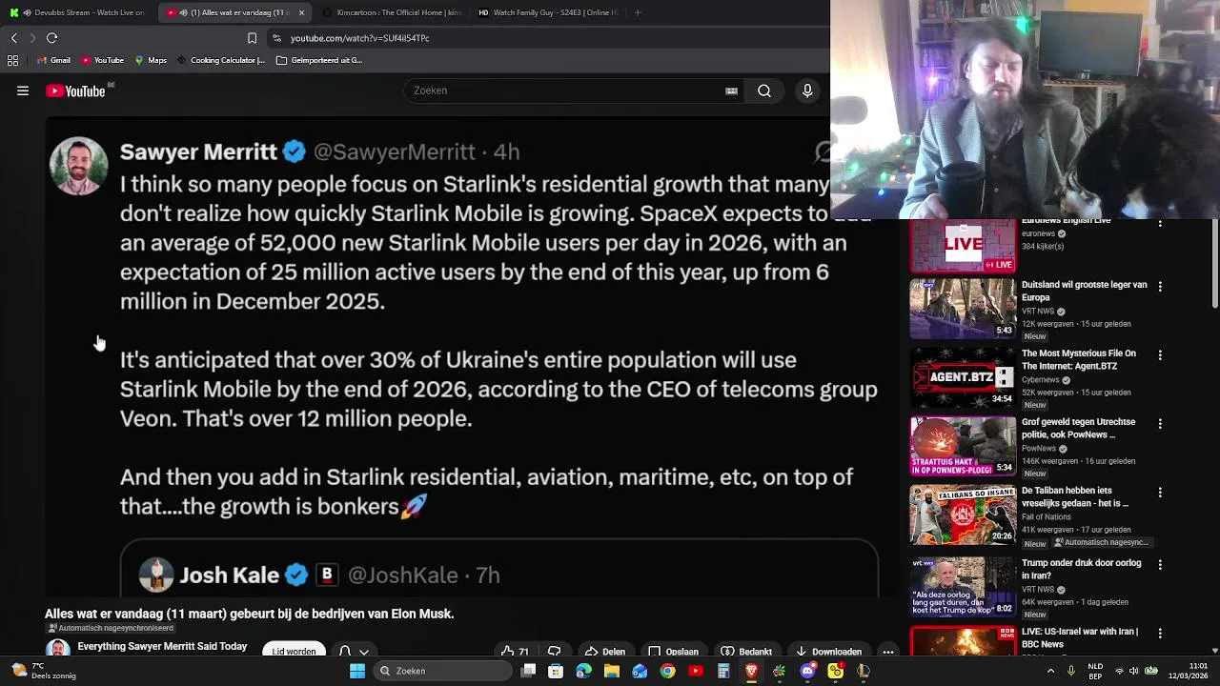This screenshot has width=1220, height=686.
Task: Reload the page with refresh icon
Action: [52, 38]
